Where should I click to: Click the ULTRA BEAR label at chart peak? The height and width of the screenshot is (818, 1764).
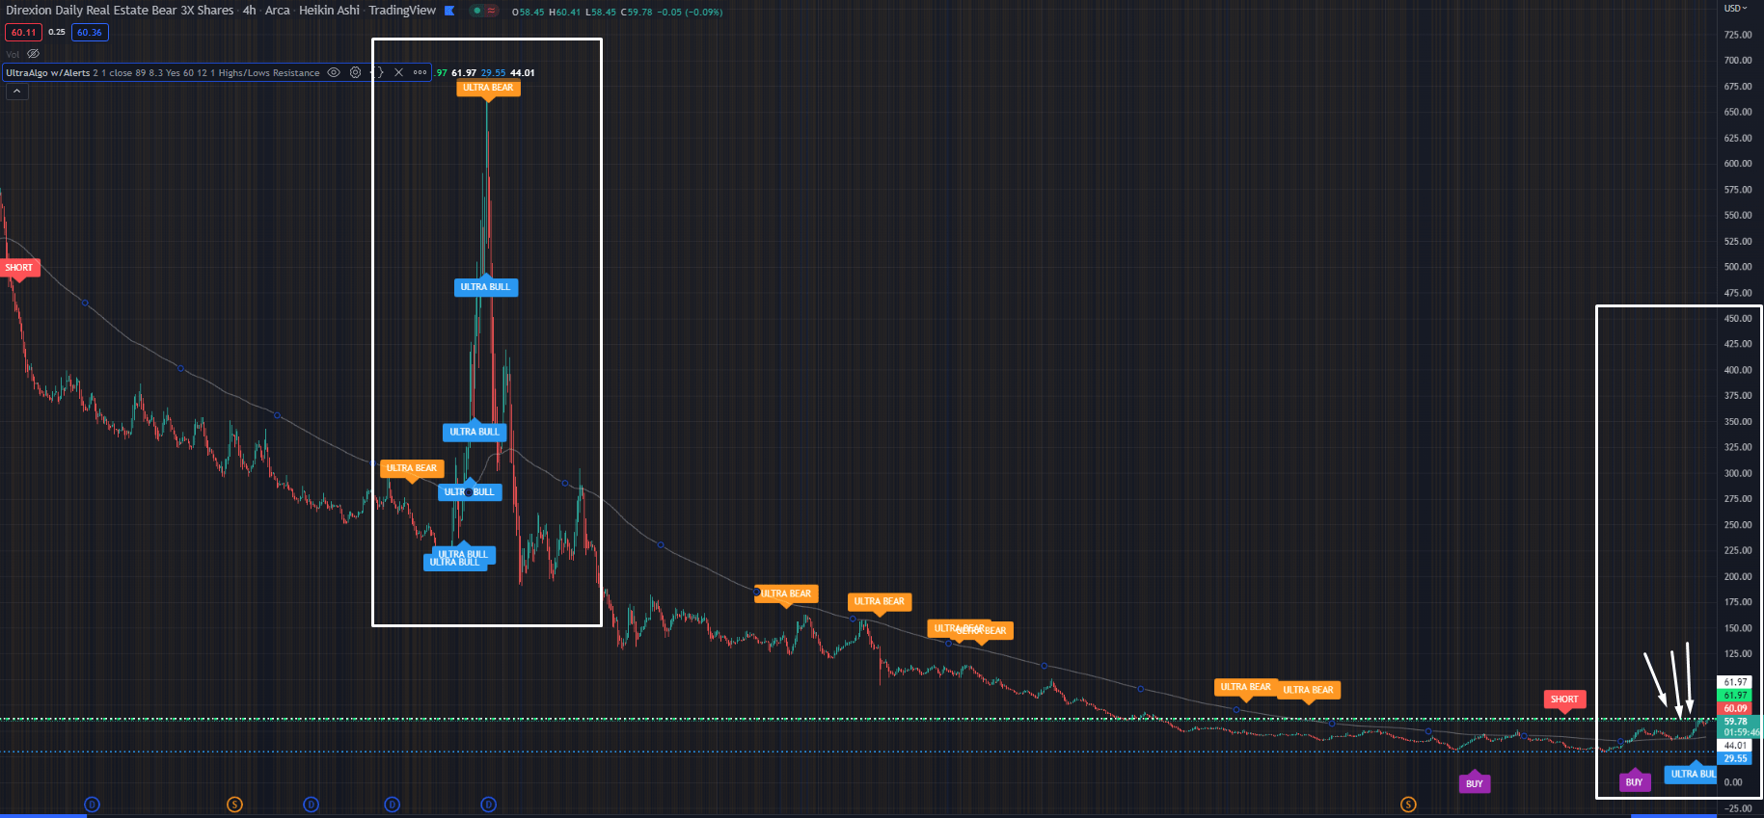(488, 88)
